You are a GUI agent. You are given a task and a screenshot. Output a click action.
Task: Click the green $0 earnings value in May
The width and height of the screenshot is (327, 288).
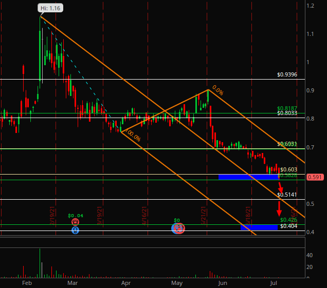click(177, 220)
